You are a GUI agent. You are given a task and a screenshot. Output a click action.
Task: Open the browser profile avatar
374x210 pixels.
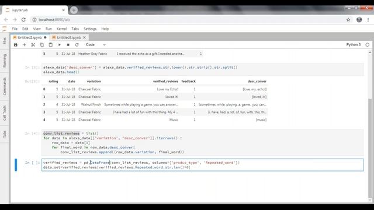359,20
